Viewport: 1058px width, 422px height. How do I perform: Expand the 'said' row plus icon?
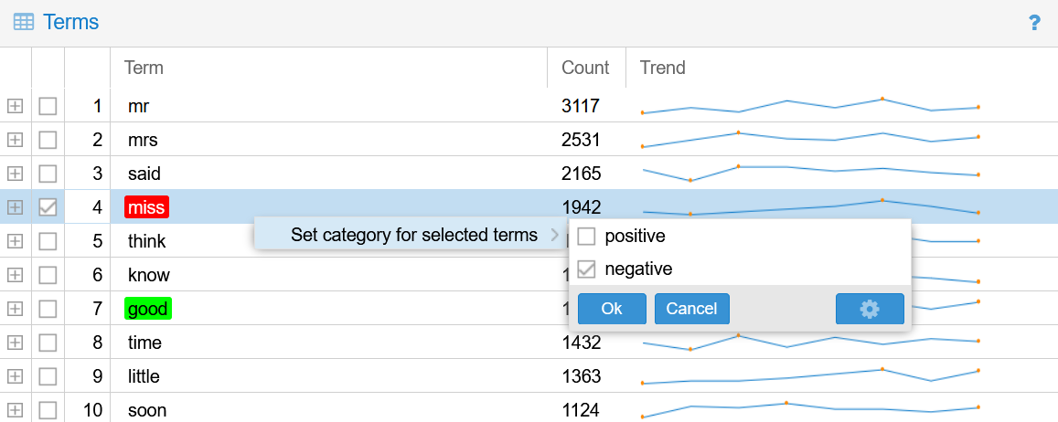coord(15,174)
